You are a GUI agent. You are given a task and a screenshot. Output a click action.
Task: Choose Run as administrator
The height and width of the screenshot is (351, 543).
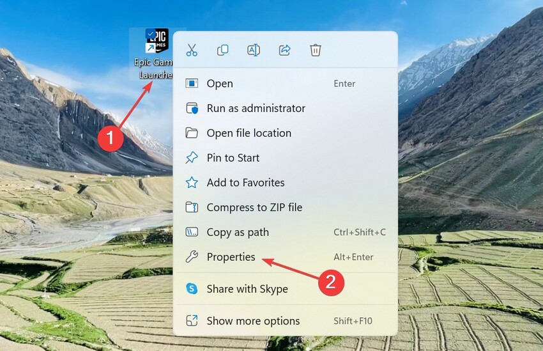(256, 109)
